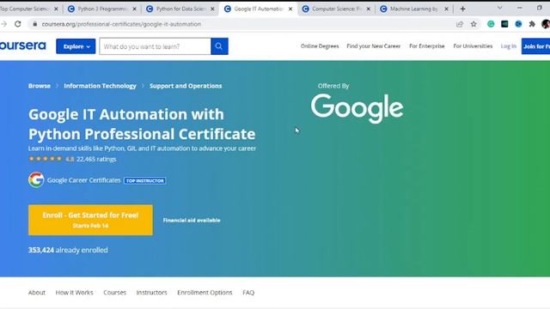
Task: Click the Top Instructor badge
Action: (145, 180)
